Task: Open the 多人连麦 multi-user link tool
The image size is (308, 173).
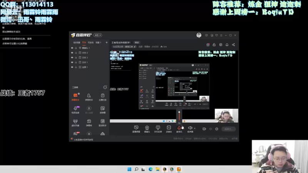Action: [x=89, y=110]
